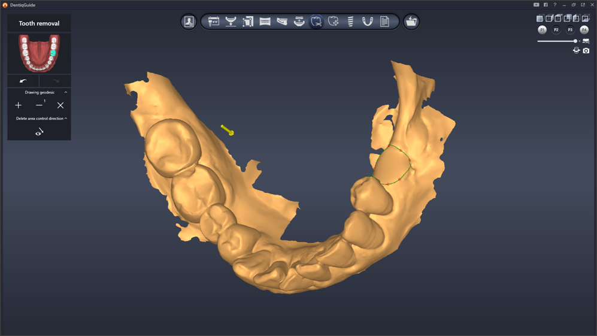Viewport: 597px width, 336px height.
Task: Open the YouTube link in title bar
Action: [x=536, y=5]
